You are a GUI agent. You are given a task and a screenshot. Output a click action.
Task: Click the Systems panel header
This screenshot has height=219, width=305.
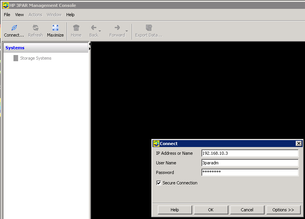pyautogui.click(x=46, y=48)
